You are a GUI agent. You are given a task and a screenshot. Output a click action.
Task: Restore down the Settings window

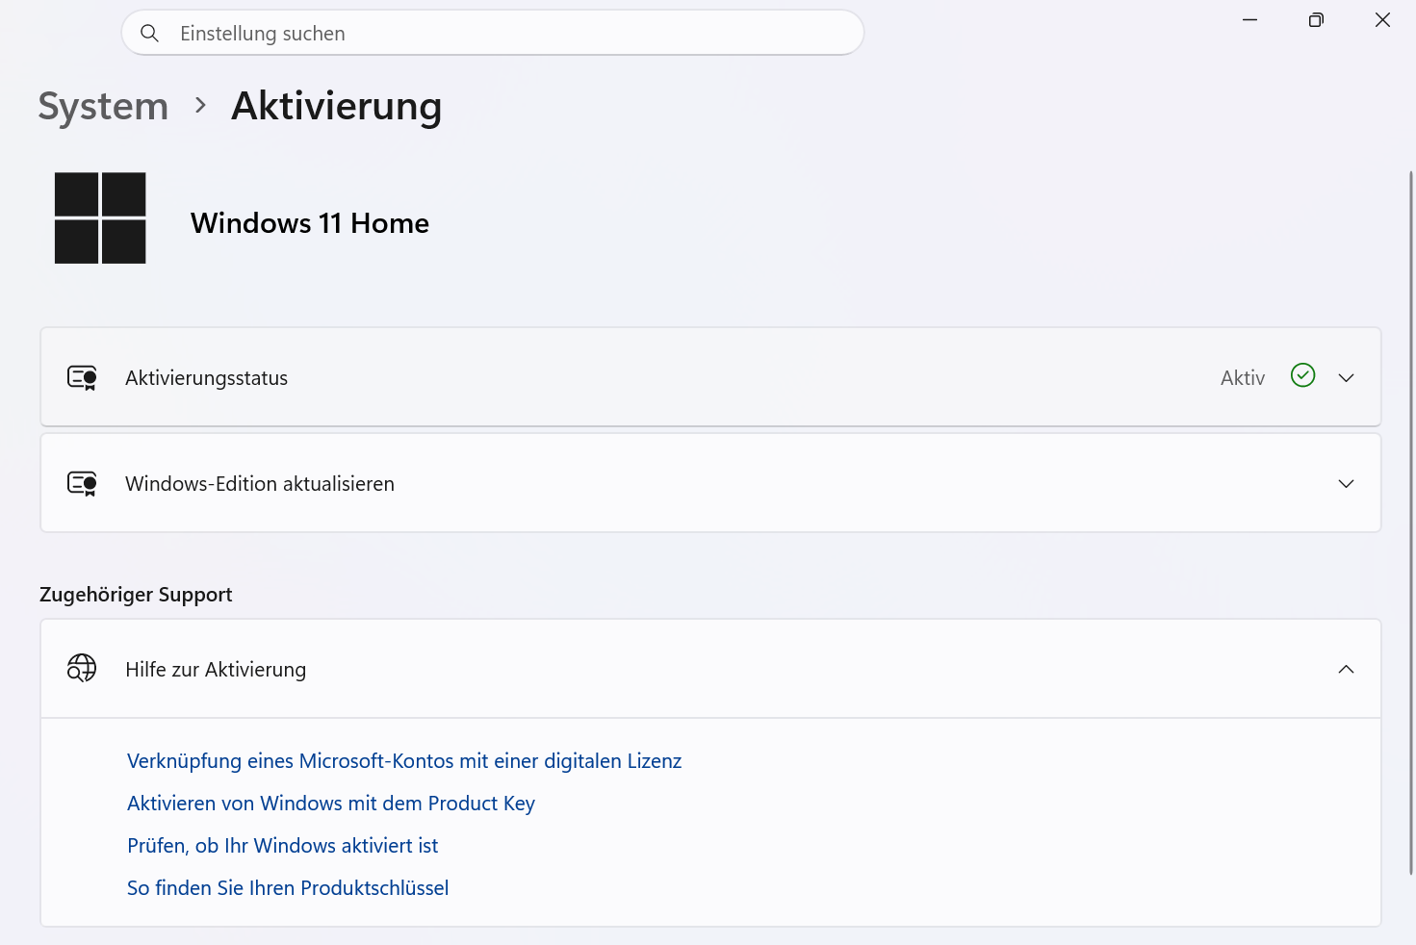[1316, 19]
